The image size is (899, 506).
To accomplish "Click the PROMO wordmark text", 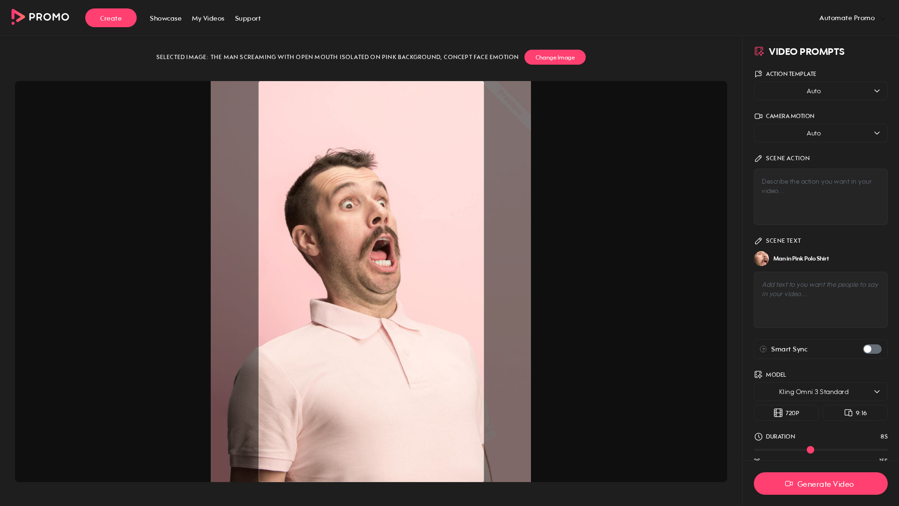I will [x=49, y=17].
